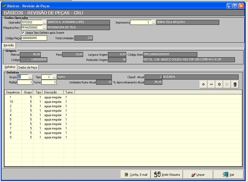248x182 pixels.
Task: Switch to the Dados da Peça tab
Action: tap(28, 67)
